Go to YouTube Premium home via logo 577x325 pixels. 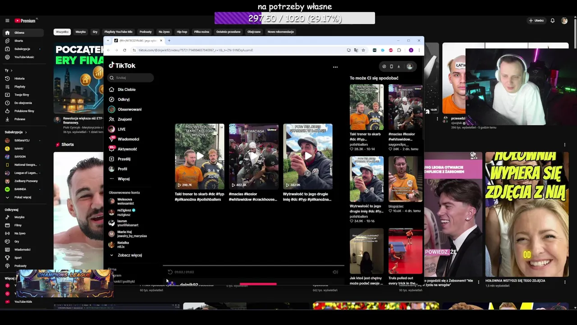tap(26, 21)
